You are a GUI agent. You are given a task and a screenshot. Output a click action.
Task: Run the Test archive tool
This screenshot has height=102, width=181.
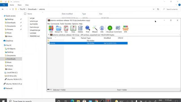pos(66,29)
